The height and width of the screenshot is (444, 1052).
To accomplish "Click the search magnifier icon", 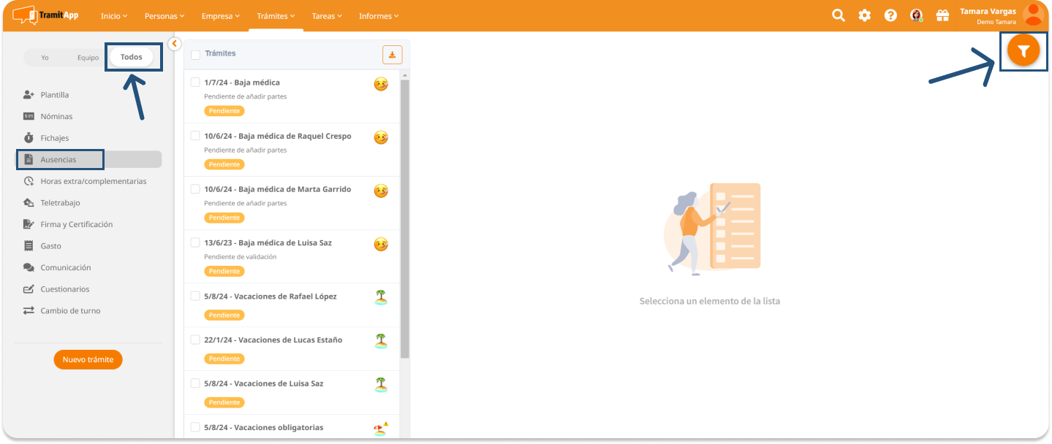I will (839, 15).
